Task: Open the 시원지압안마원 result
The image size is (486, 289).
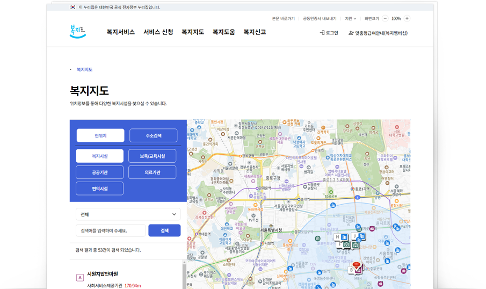Action: [x=103, y=274]
